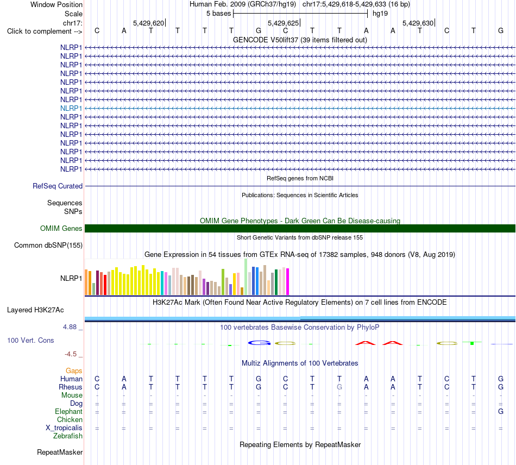Click the 'RepeatMasker' side label
Image resolution: width=516 pixels, height=465 pixels.
[60, 453]
